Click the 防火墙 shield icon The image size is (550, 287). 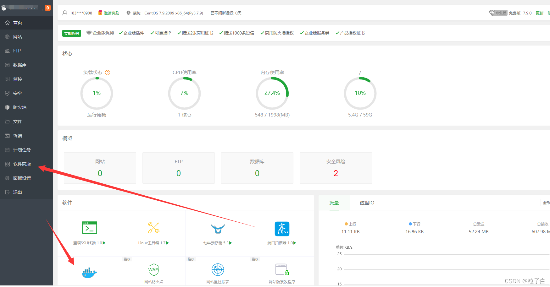pos(7,107)
